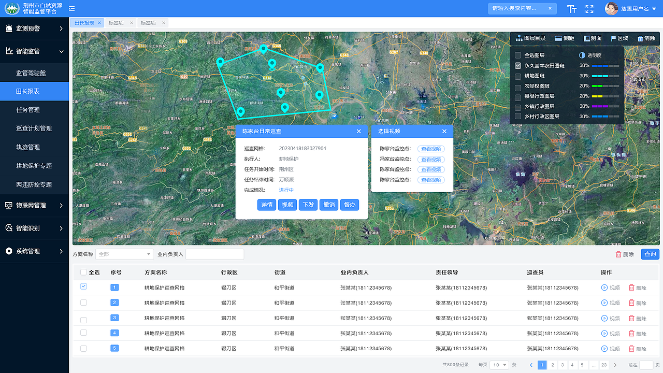Check the 全选图层 checkbox
Image resolution: width=663 pixels, height=373 pixels.
pyautogui.click(x=518, y=55)
